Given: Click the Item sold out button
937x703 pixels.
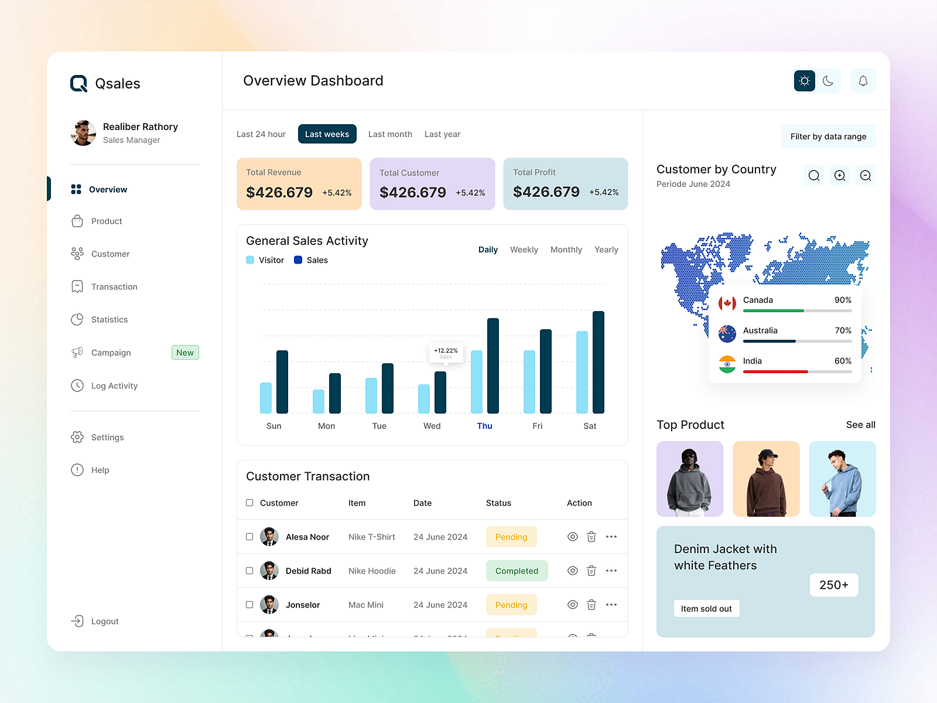Looking at the screenshot, I should click(706, 608).
